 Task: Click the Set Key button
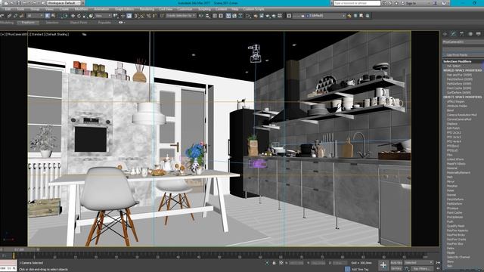(x=396, y=269)
